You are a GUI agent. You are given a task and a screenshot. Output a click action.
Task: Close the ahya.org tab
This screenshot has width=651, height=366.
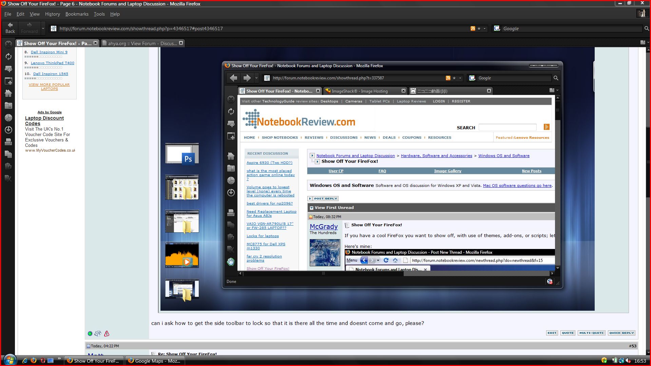point(181,43)
